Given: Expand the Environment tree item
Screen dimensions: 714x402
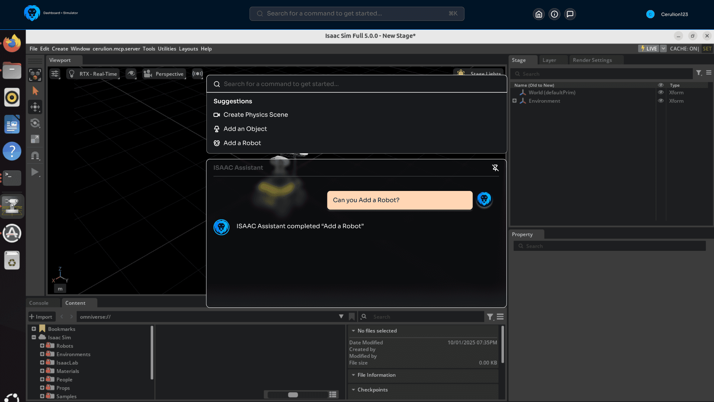Looking at the screenshot, I should [514, 101].
